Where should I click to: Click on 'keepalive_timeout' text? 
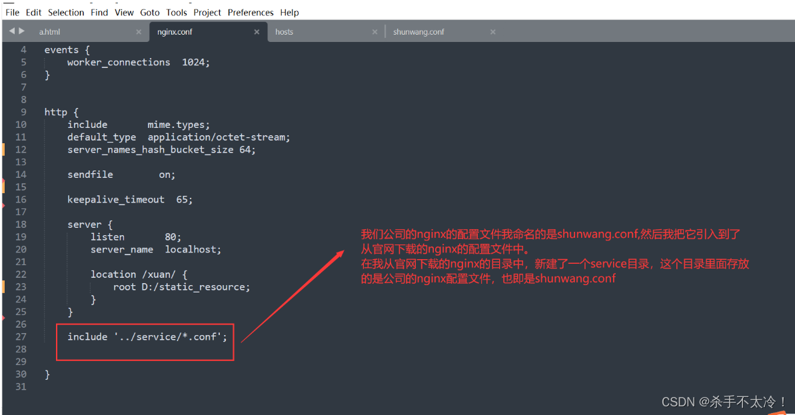point(115,200)
